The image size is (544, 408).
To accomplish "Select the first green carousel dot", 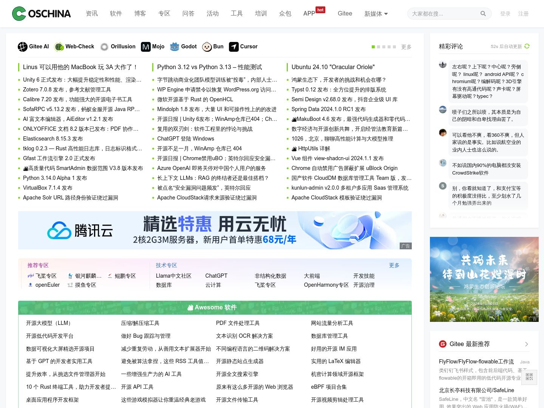I will tap(373, 47).
